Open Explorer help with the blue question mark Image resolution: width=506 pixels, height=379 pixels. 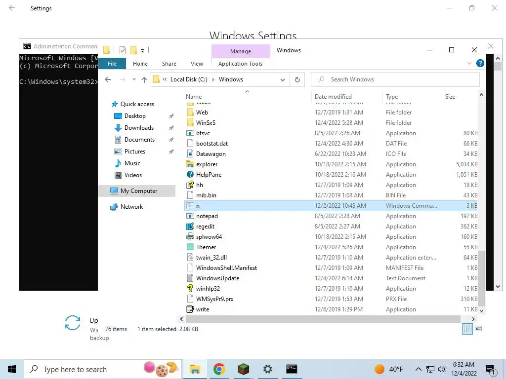point(480,63)
